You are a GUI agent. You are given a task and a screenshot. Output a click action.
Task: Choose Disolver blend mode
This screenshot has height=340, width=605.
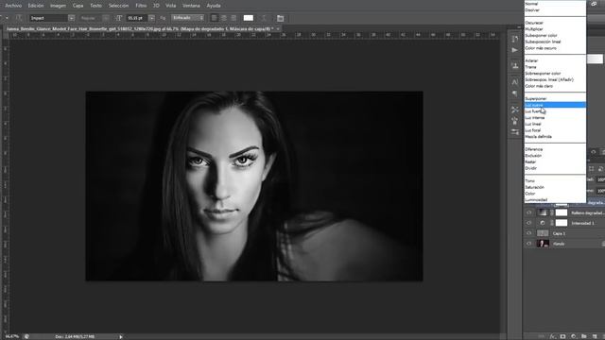point(555,10)
